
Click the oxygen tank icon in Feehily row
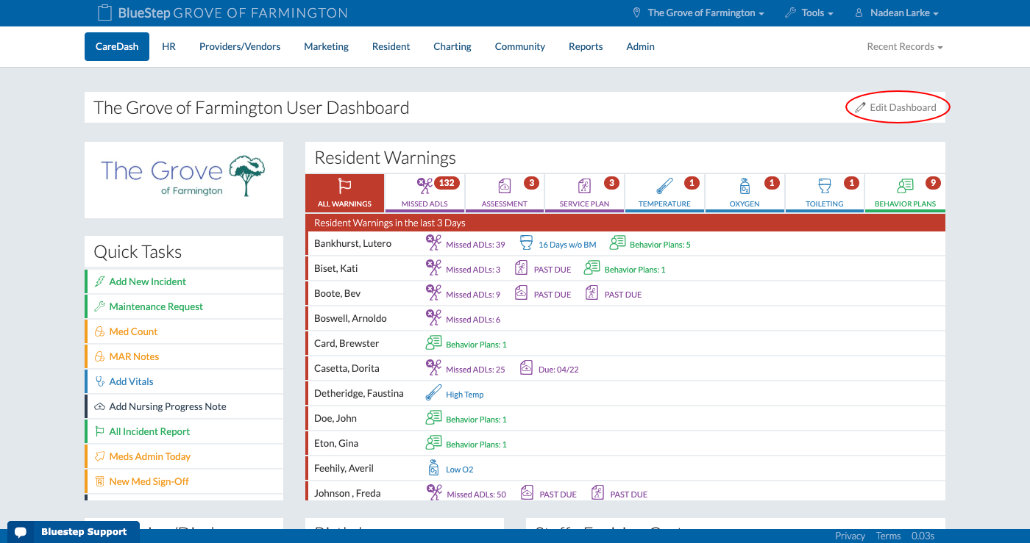coord(434,468)
